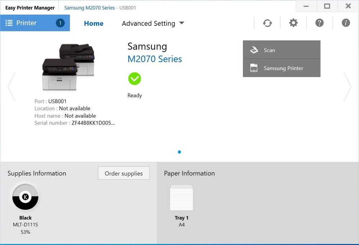Close the Easy Printer Manager window
This screenshot has height=245, width=359.
click(348, 6)
